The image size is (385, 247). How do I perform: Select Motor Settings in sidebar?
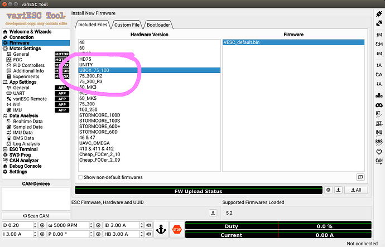pos(25,49)
